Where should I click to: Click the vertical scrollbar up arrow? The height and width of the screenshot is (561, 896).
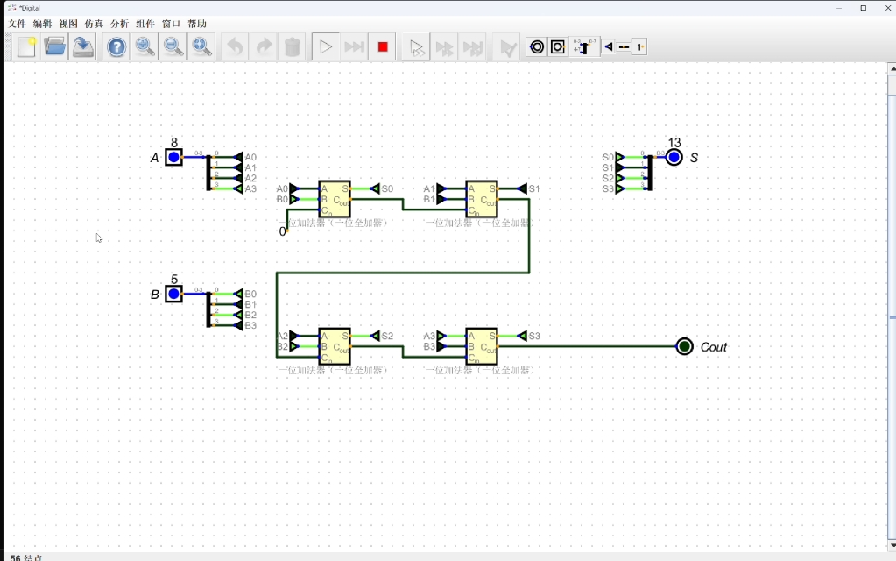[892, 68]
